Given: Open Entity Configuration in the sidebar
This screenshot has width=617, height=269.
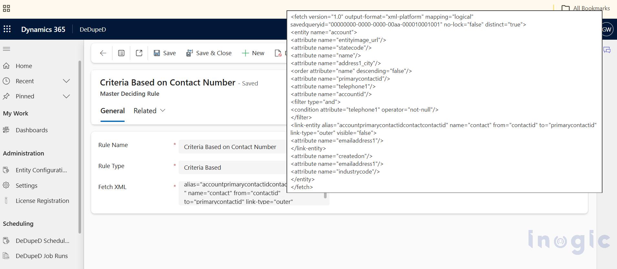Looking at the screenshot, I should click(x=41, y=170).
